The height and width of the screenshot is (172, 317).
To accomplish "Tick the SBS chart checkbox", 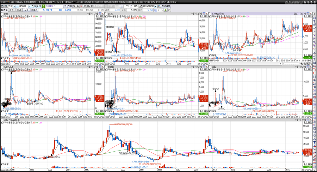I will [2, 14].
